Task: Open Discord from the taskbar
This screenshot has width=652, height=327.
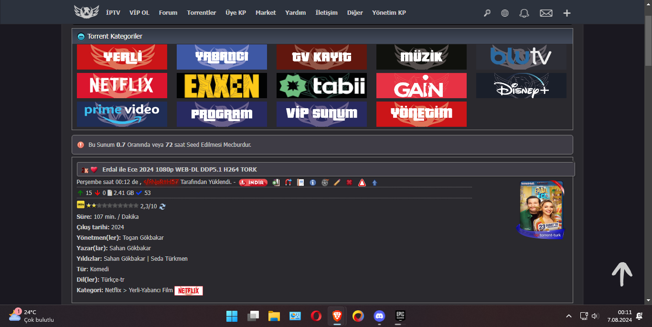Action: [x=379, y=316]
